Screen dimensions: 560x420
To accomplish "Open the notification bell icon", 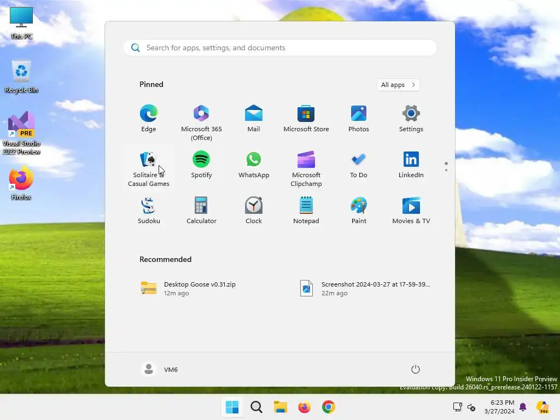I will pyautogui.click(x=523, y=407).
